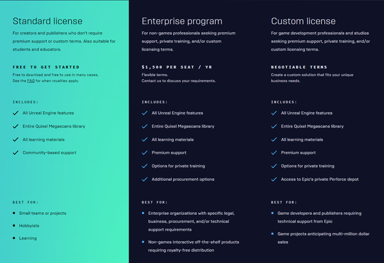Click Enterprise Premium support checkmark

(x=145, y=153)
